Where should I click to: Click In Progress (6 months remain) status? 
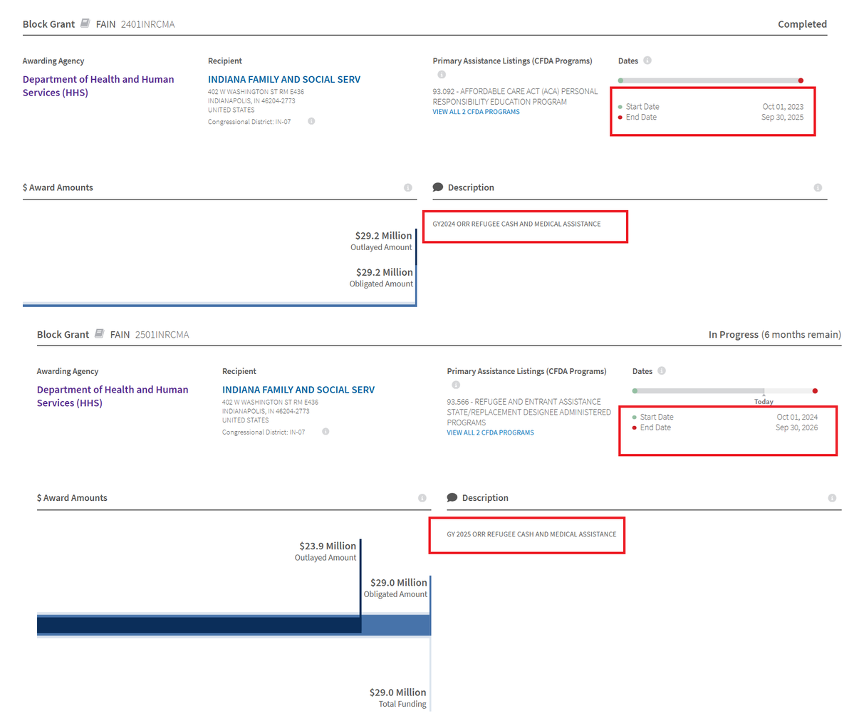(x=774, y=335)
